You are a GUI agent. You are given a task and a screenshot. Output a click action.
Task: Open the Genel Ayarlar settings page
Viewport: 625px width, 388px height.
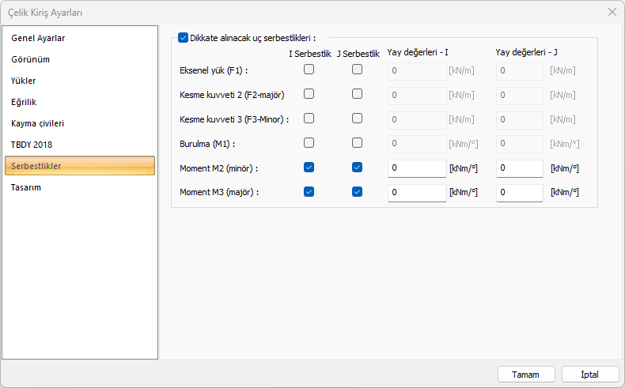point(38,38)
